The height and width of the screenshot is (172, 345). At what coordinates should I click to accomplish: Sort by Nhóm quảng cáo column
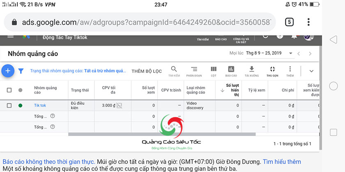click(x=45, y=90)
